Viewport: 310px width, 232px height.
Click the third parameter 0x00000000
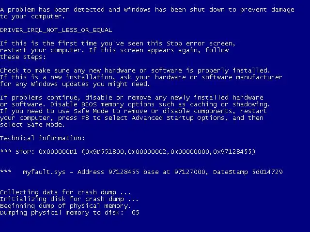coord(190,152)
